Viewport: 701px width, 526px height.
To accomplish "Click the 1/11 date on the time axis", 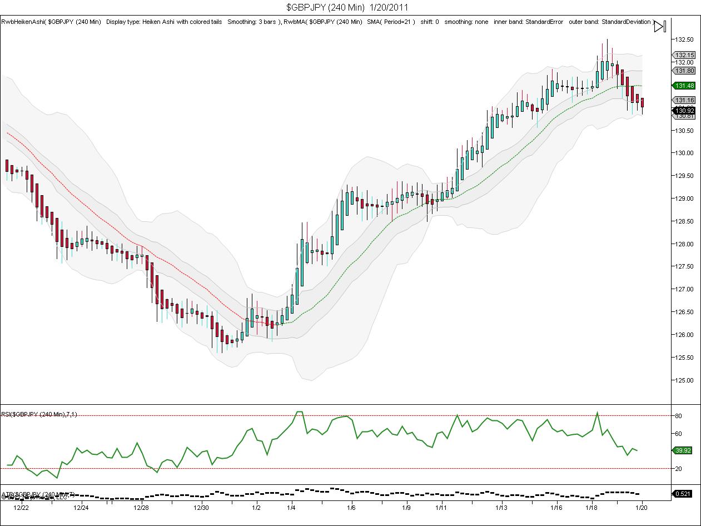I will pyautogui.click(x=441, y=507).
